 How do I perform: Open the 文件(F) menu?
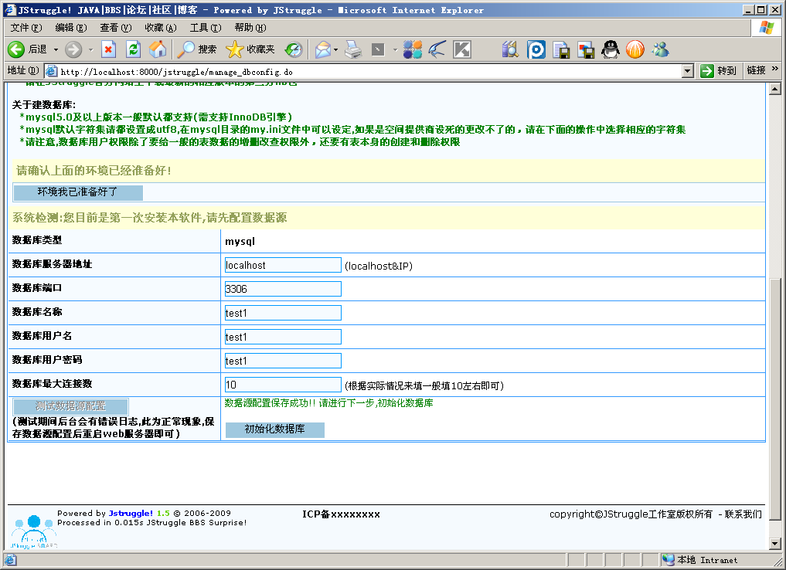pos(26,28)
